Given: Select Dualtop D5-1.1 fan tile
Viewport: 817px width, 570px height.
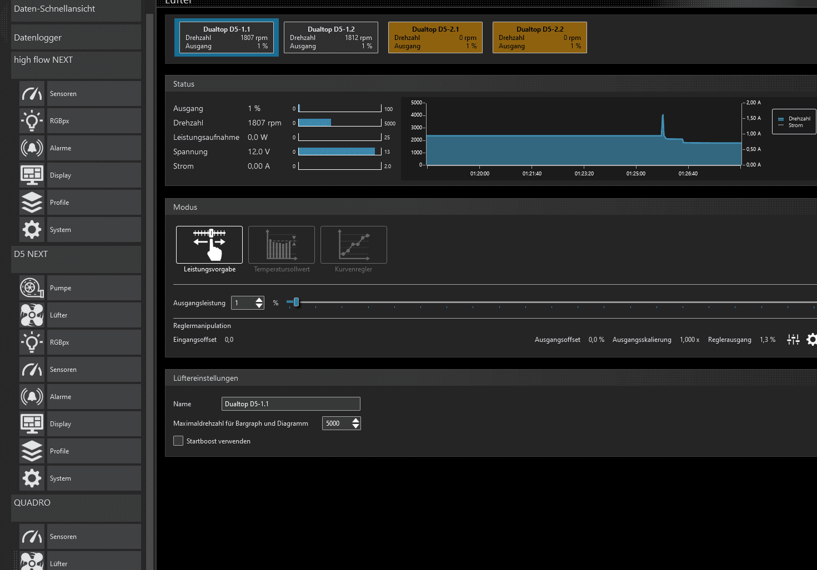Looking at the screenshot, I should coord(227,37).
